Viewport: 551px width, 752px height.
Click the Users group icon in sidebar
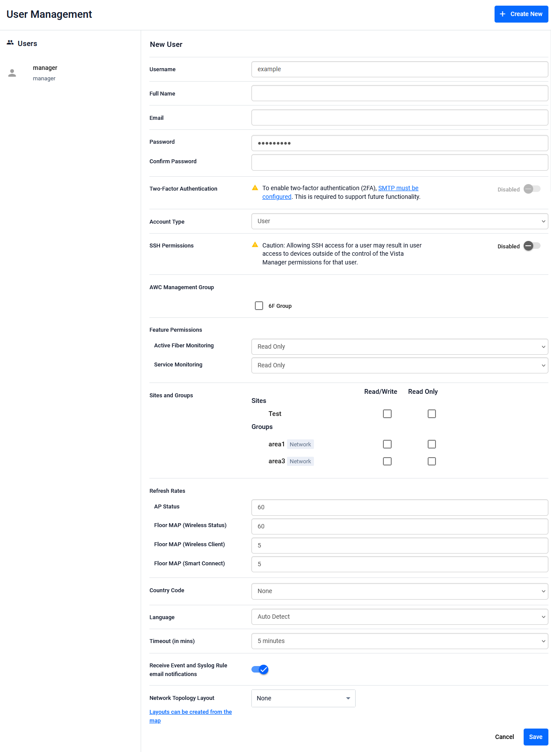coord(10,43)
